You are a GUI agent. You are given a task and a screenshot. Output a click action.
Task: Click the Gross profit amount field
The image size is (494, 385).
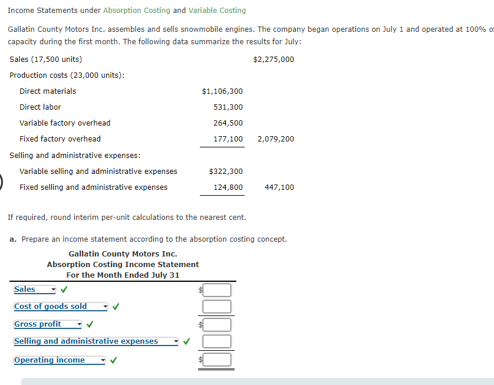217,325
